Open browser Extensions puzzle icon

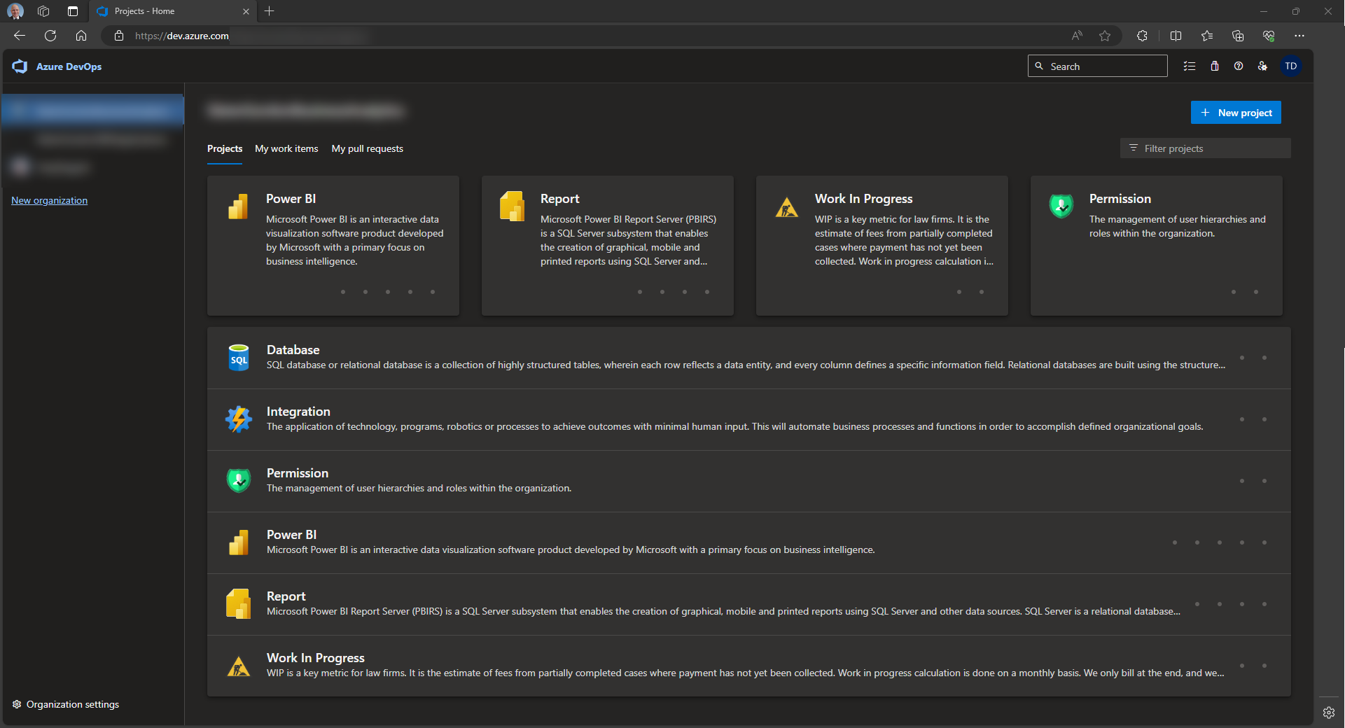click(x=1142, y=36)
